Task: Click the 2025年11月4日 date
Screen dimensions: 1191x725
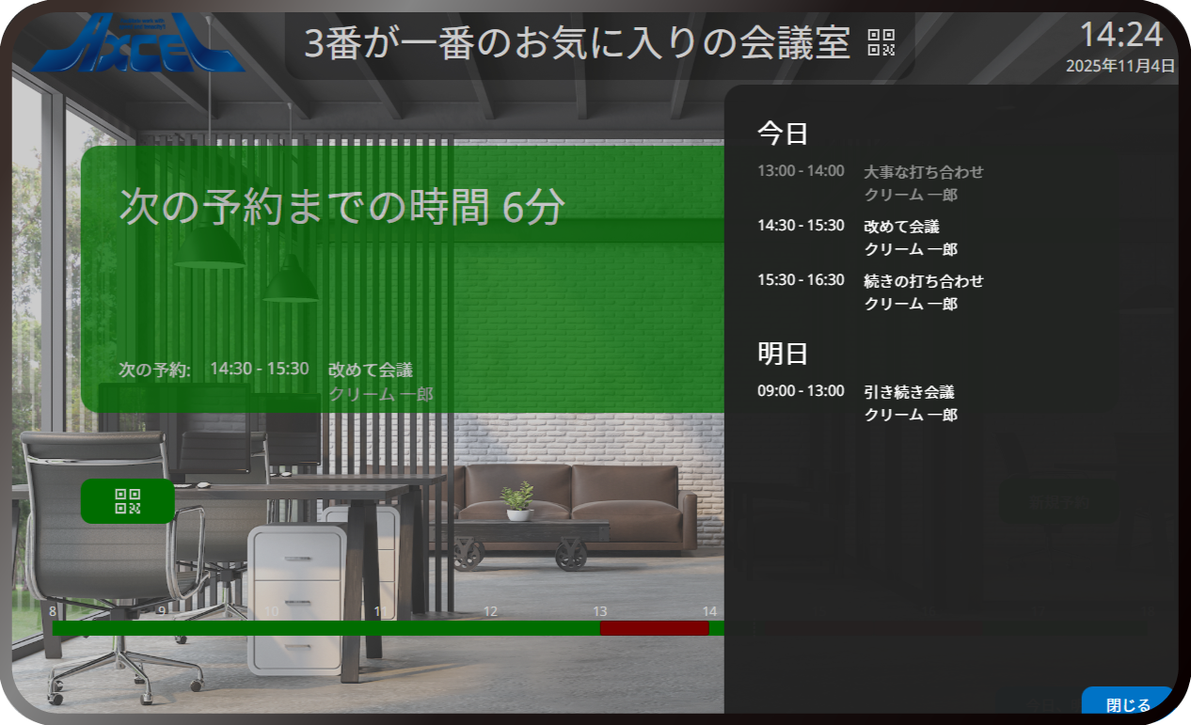Action: [1120, 66]
